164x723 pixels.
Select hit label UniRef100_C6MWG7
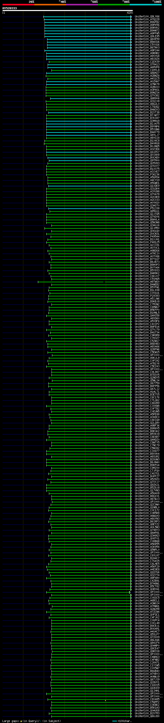coord(147,307)
